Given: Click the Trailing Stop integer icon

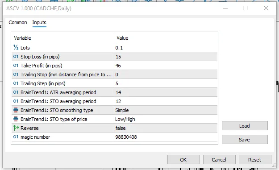Looking at the screenshot, I should point(16,75).
